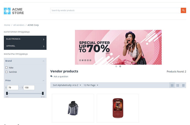Select the second banner carousel dot
190x125 pixels.
pyautogui.click(x=120, y=66)
